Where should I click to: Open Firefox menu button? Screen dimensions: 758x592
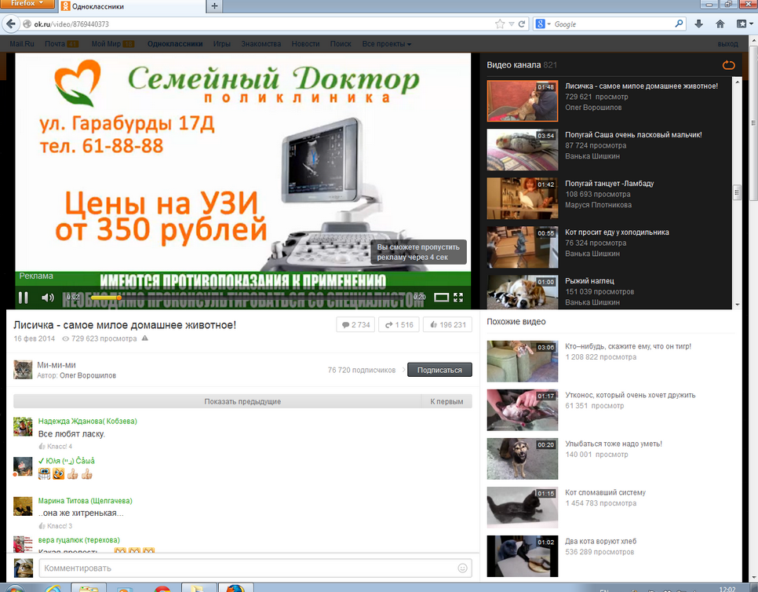(x=27, y=4)
